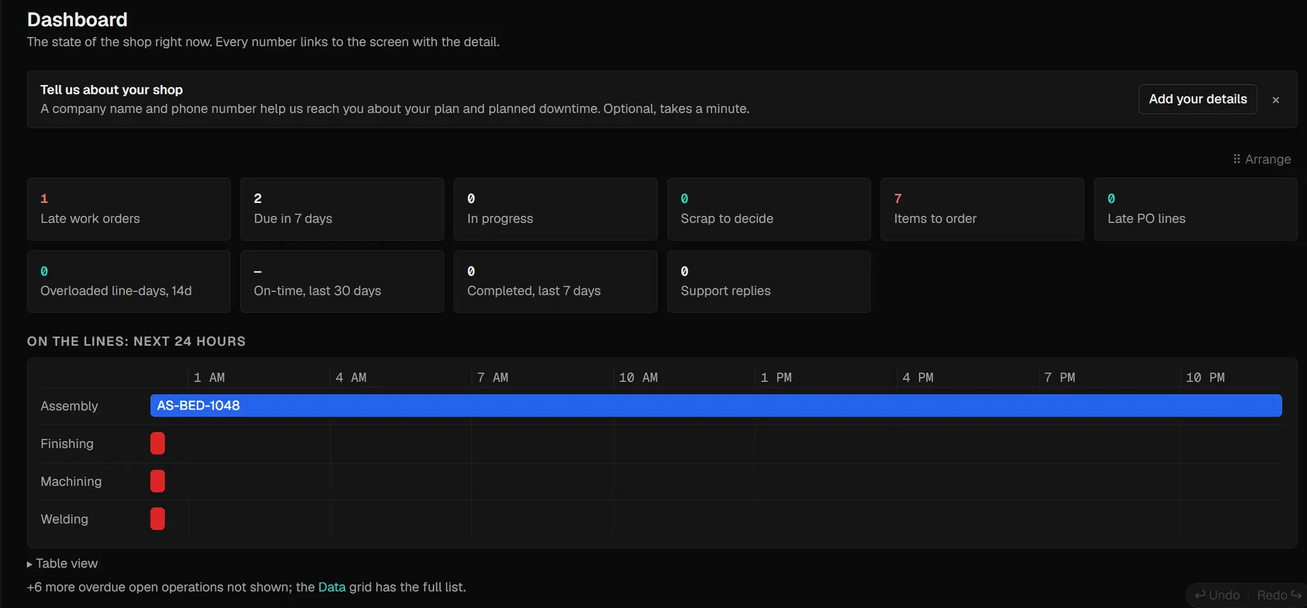1307x608 pixels.
Task: Dismiss the Tell us about your shop banner
Action: 1275,100
